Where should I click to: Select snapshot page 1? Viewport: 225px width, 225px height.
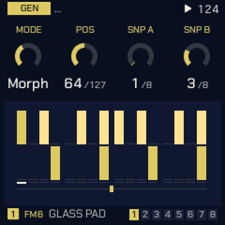[134, 215]
